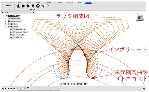Select the rack_move_Z12_36 sketch item
This screenshot has height=92, width=149.
pyautogui.click(x=22, y=32)
